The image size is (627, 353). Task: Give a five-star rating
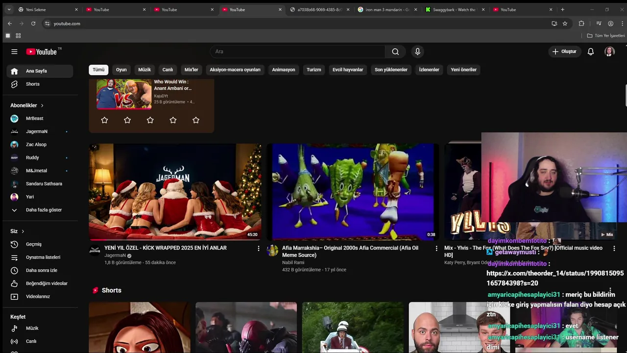coord(196,120)
